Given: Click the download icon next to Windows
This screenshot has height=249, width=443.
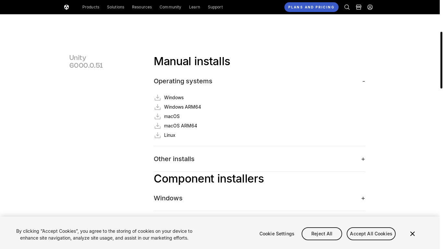Looking at the screenshot, I should 158,98.
